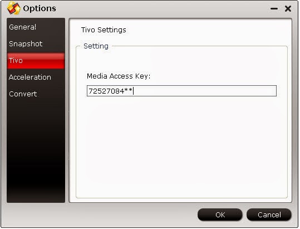Screen dimensions: 300x229
Task: Click blank bottom bar left of OK
Action: (100, 215)
